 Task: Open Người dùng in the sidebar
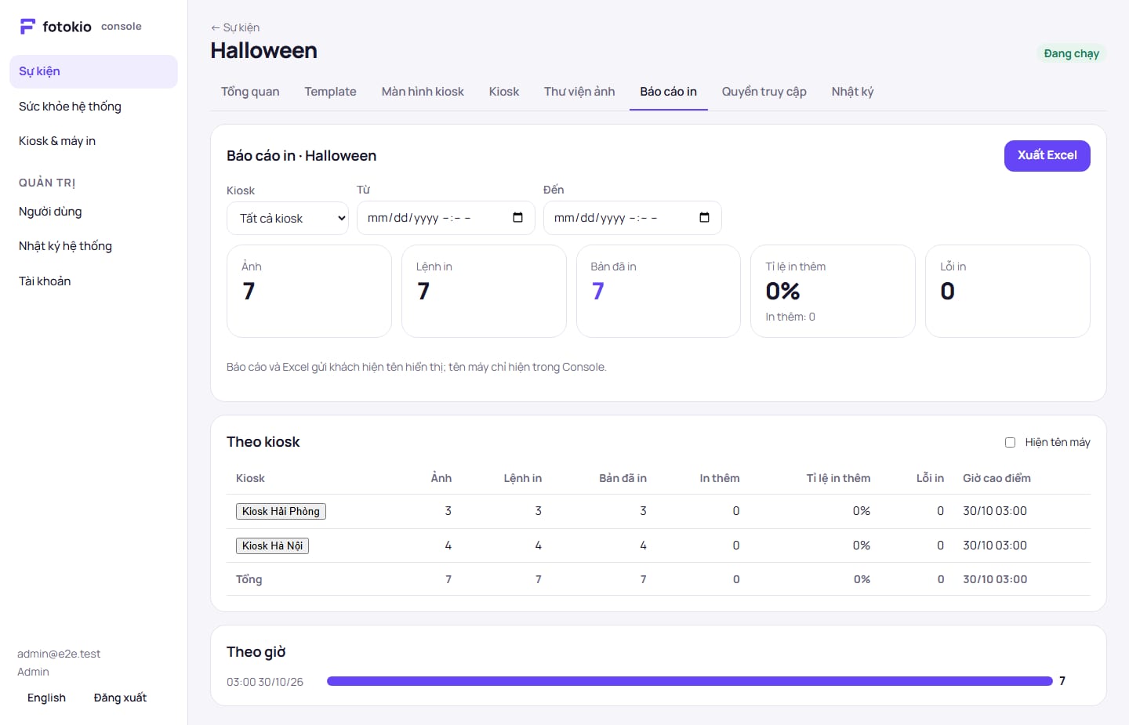click(x=93, y=212)
